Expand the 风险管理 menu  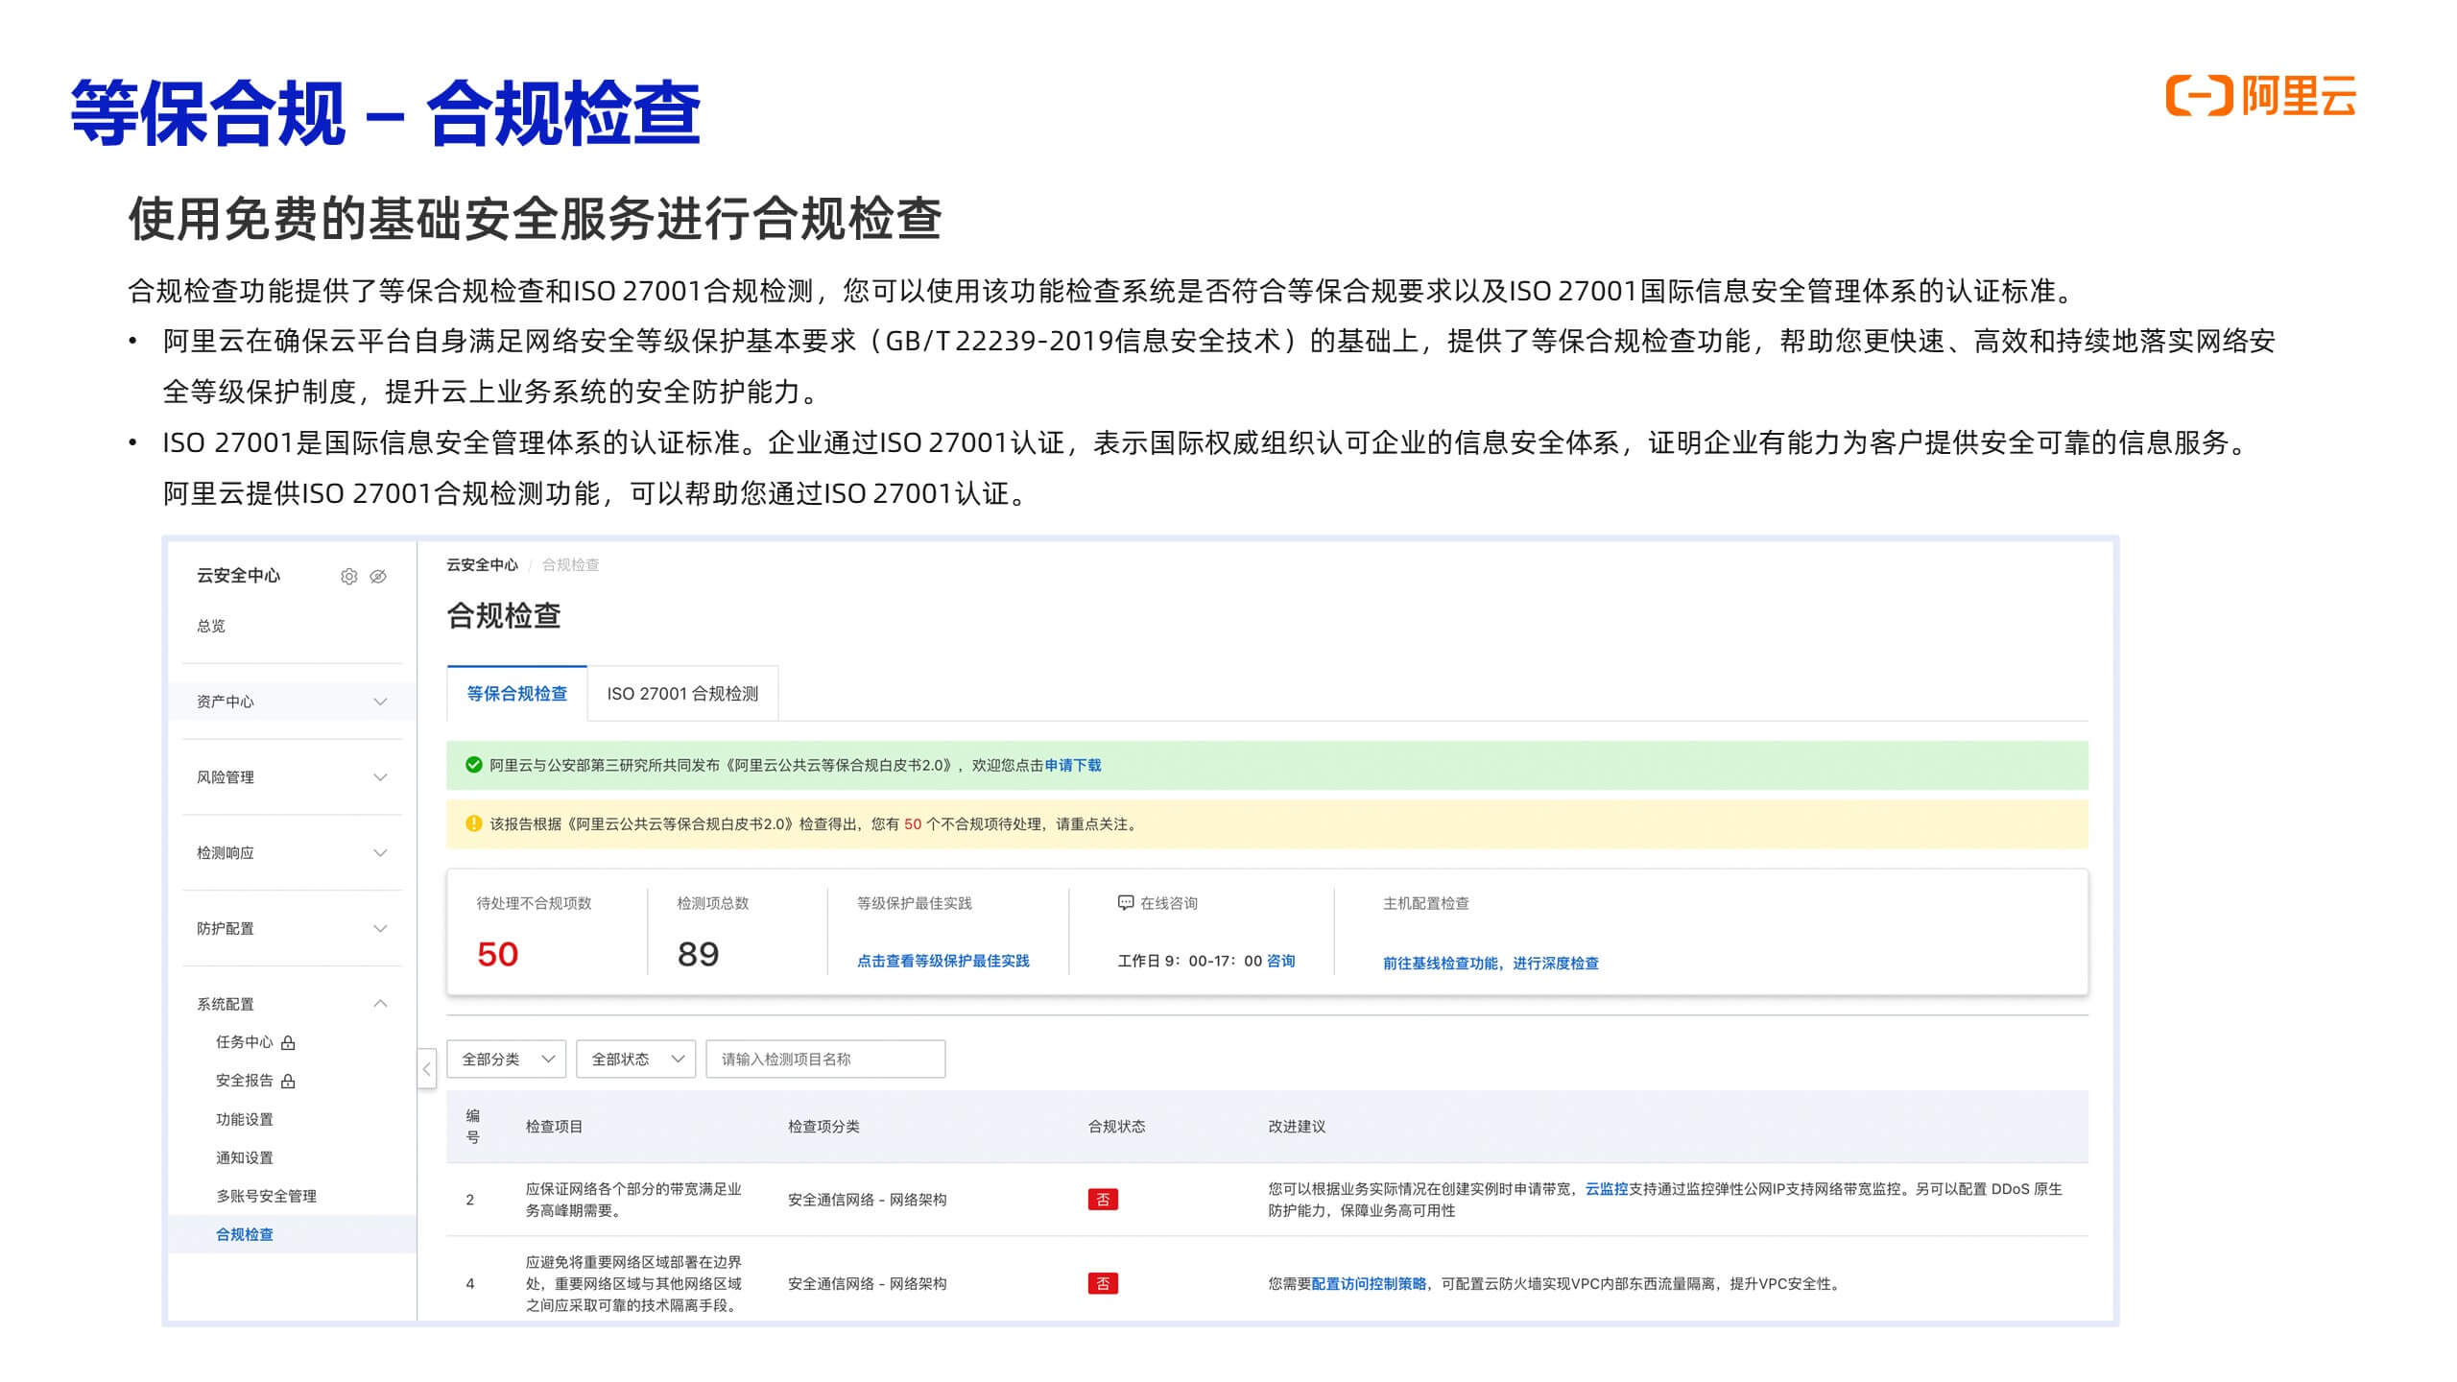point(292,777)
